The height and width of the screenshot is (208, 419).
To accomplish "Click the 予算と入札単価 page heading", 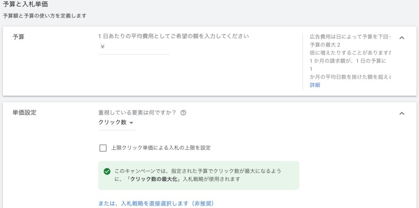I will [25, 4].
